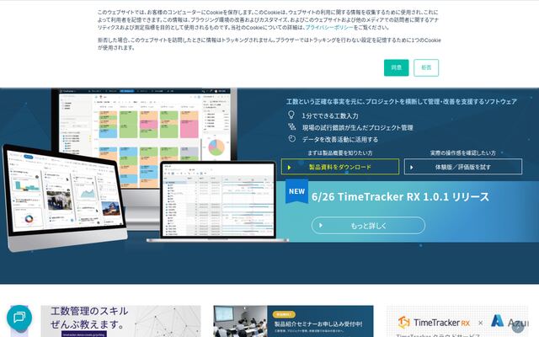Open the TimeTracker RX × Azure banner
The image size is (539, 337).
click(x=457, y=321)
